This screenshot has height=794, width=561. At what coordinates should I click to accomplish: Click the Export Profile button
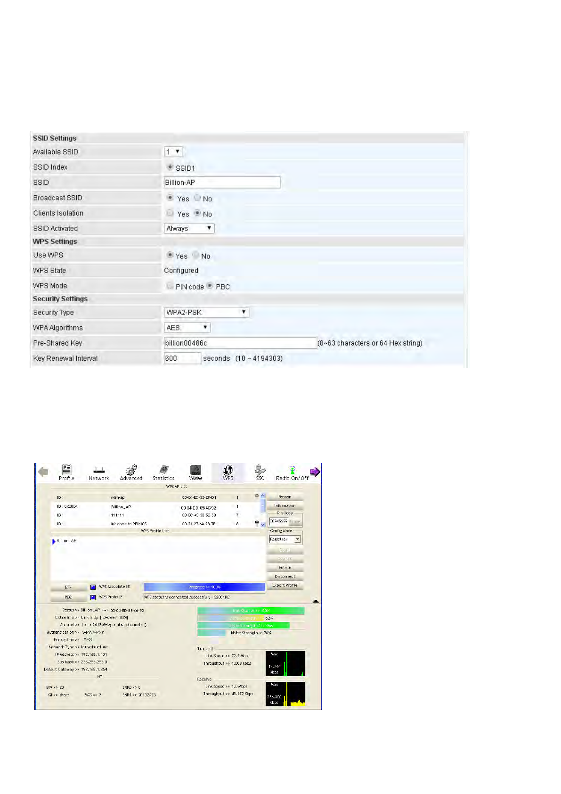(x=285, y=585)
